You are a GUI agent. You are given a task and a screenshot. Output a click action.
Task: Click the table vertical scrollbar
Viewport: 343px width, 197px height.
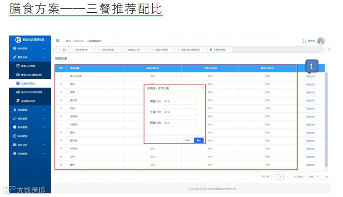point(326,120)
